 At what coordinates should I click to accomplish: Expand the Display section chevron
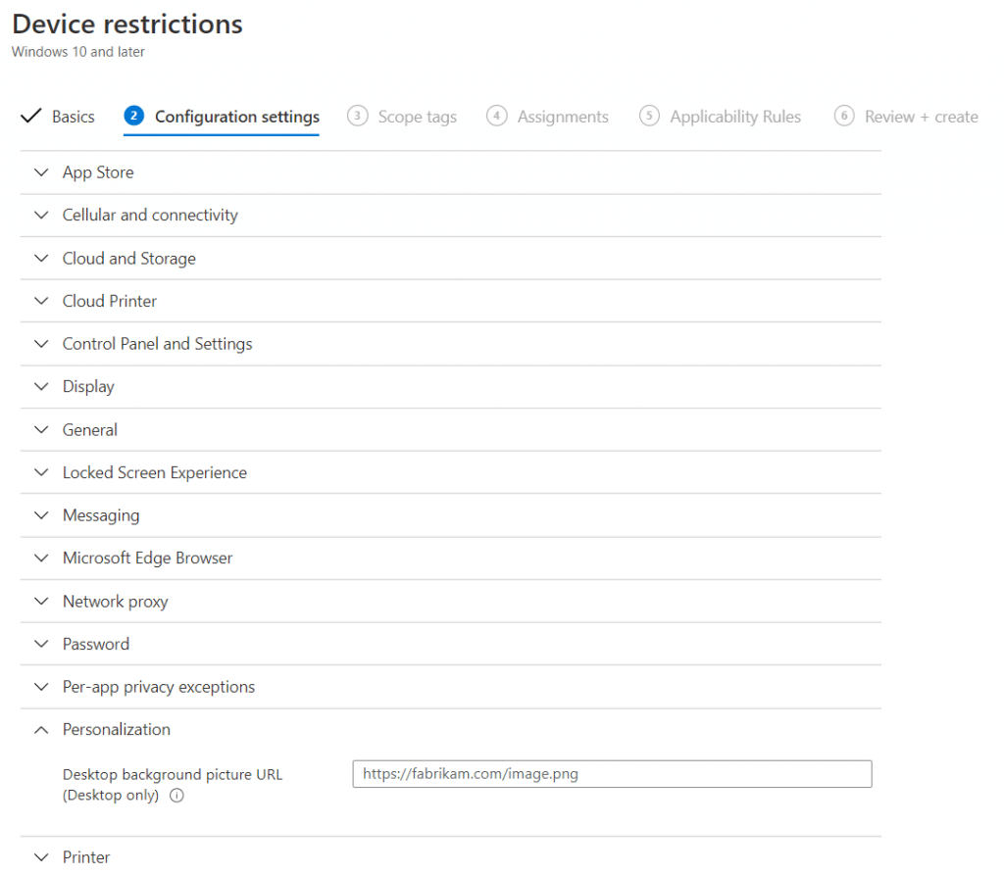tap(41, 387)
